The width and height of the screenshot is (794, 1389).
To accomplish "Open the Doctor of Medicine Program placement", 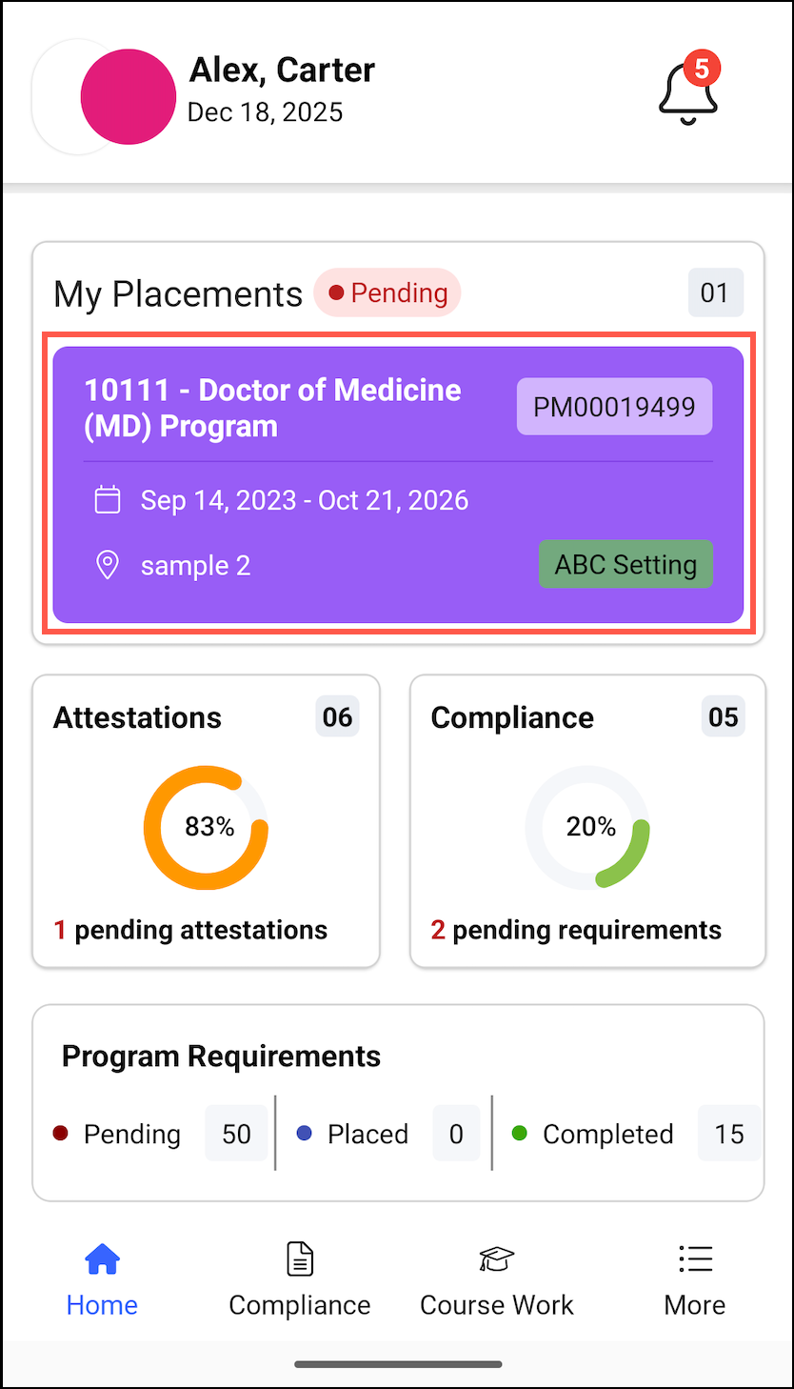I will (273, 408).
